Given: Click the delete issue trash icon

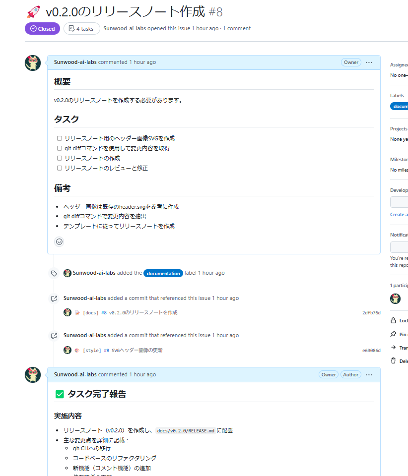Looking at the screenshot, I should [394, 361].
